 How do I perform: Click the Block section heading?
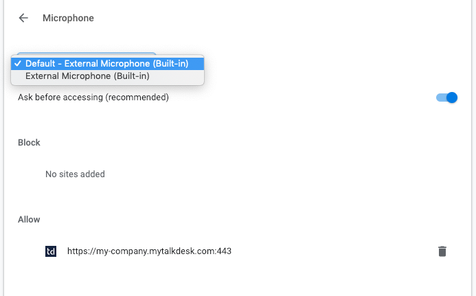click(29, 143)
